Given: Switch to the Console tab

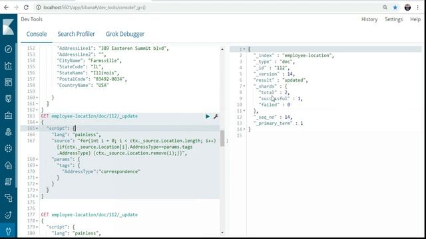Looking at the screenshot, I should point(37,34).
